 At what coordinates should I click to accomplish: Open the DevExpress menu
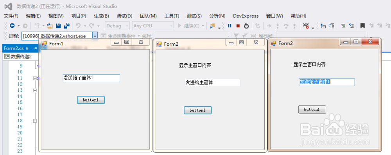246,16
